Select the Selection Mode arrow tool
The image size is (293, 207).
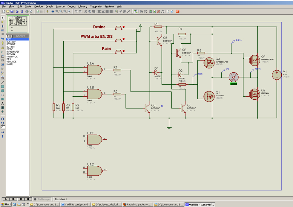click(x=3, y=18)
